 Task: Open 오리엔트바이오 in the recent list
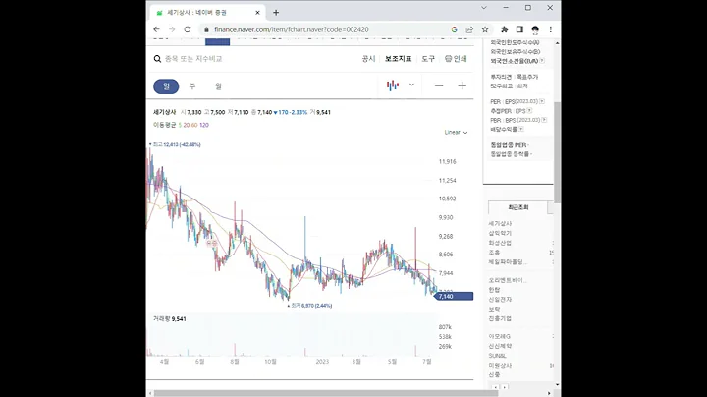[x=508, y=280]
